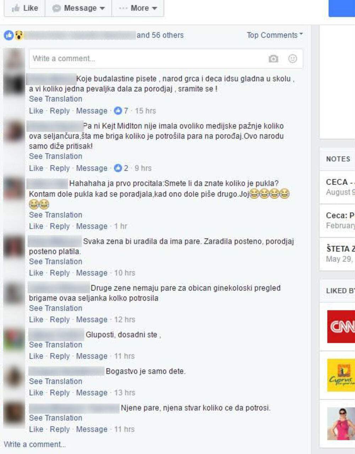Screen dimensions: 355x454
Task: Click the camera icon in comment box
Action: click(x=273, y=59)
